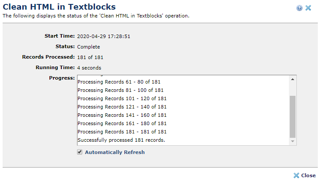Click the scrollbar track above the thumb
The width and height of the screenshot is (320, 182).
click(x=293, y=88)
